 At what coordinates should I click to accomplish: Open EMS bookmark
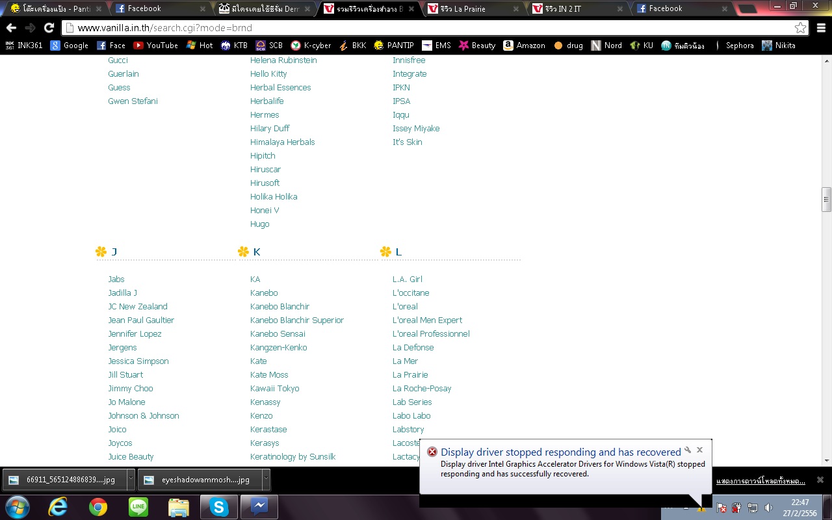[436, 45]
